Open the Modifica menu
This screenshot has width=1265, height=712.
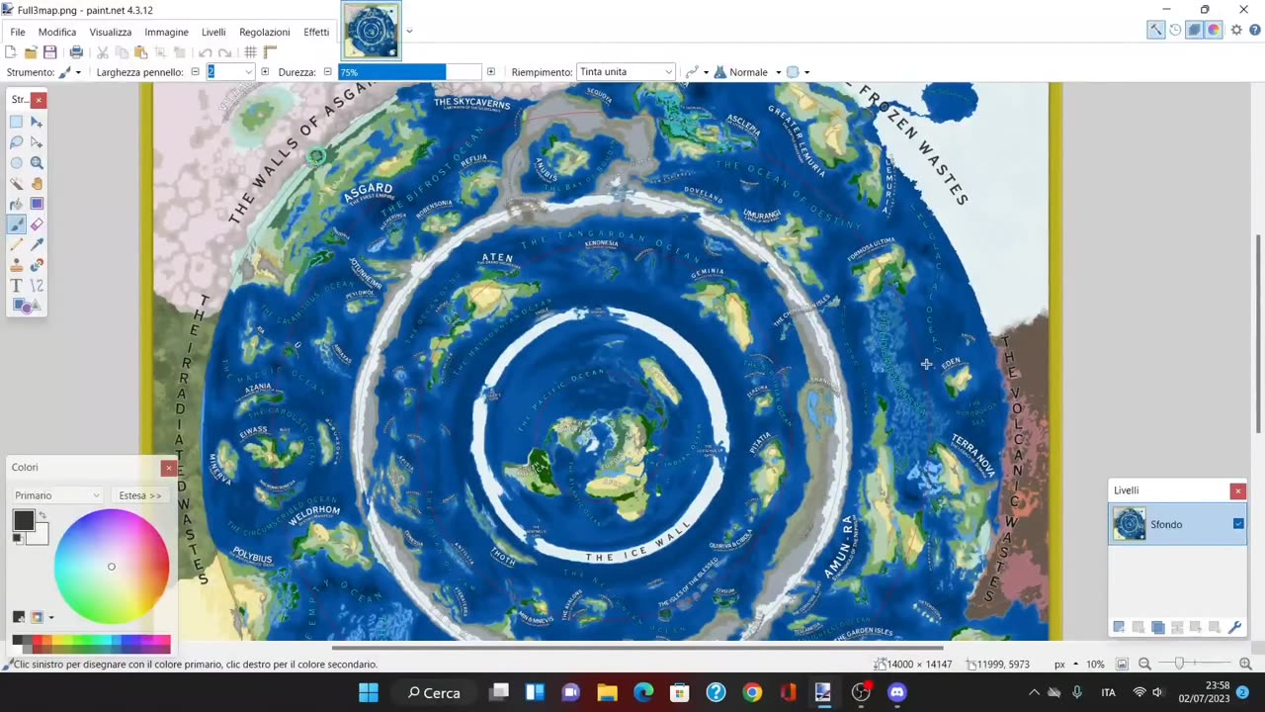[57, 32]
